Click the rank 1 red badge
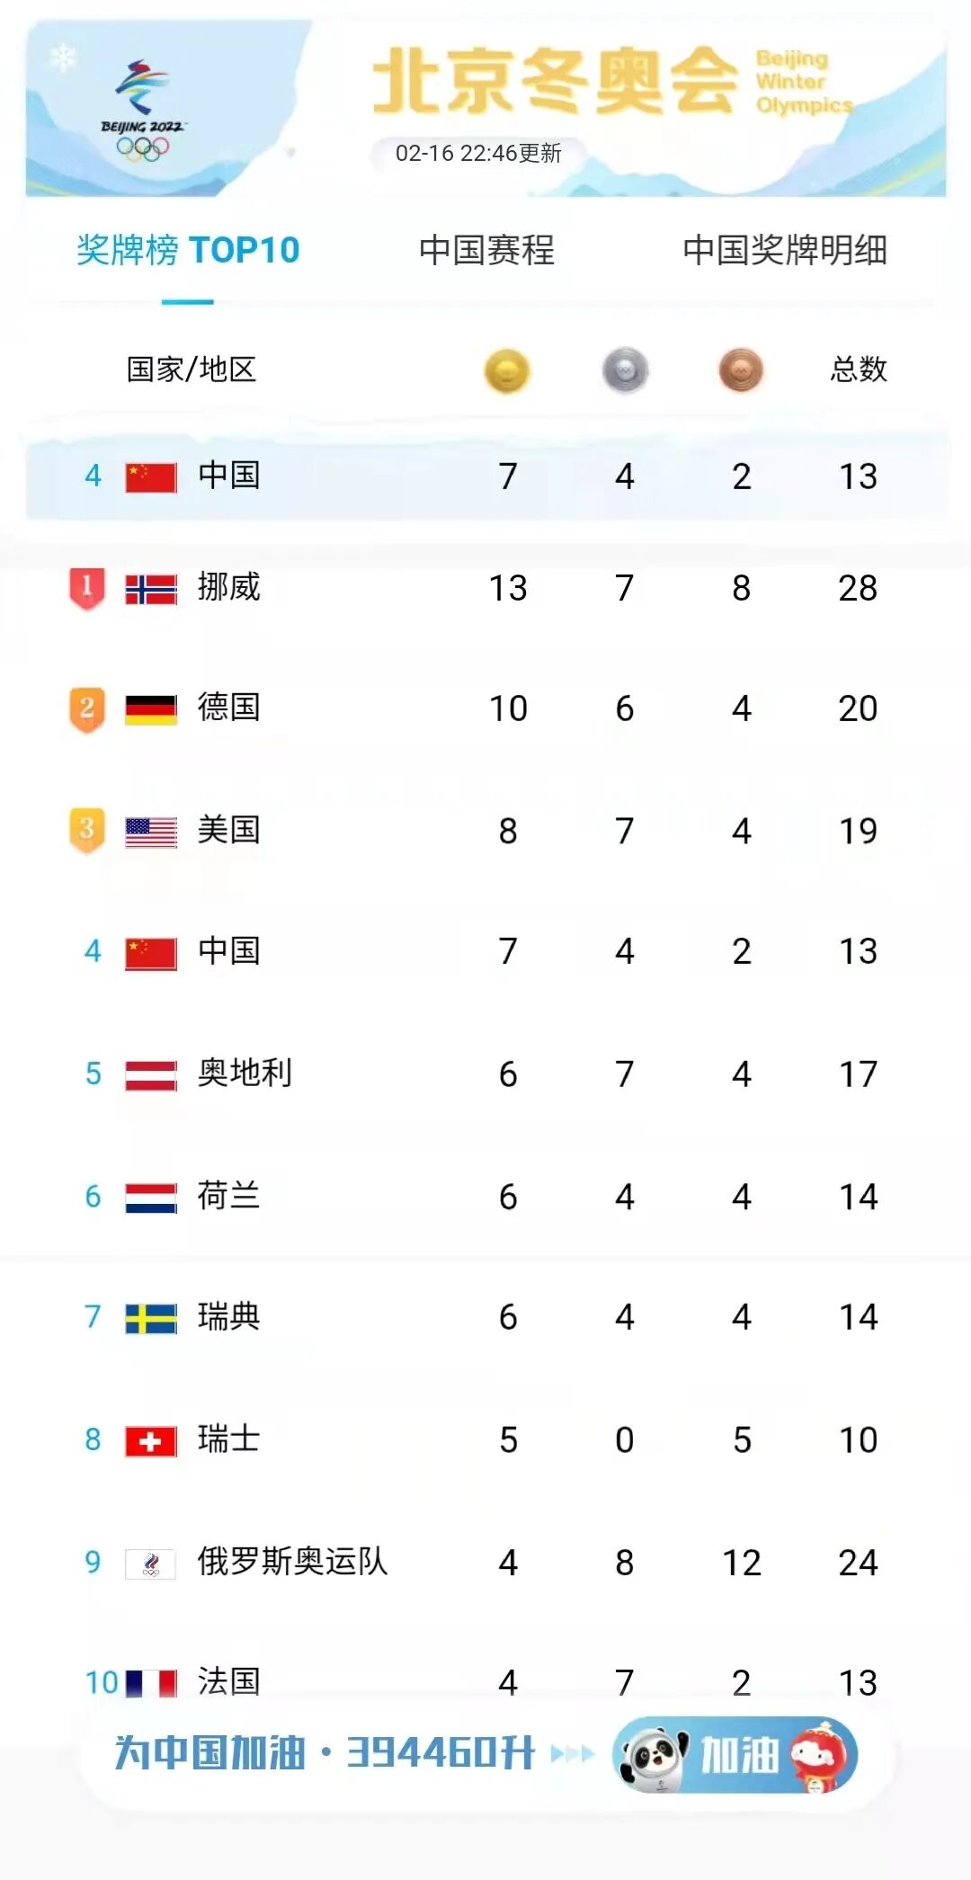This screenshot has height=1880, width=971. 87,589
